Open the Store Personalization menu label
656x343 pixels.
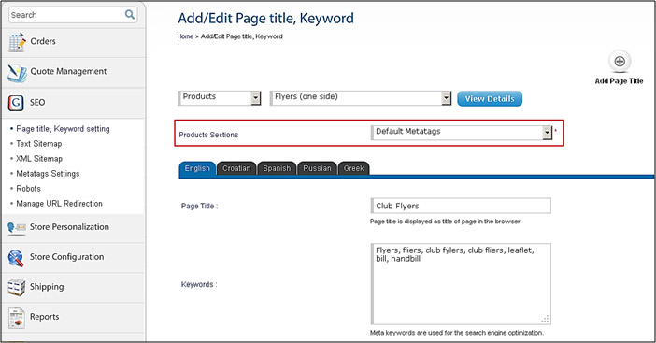[x=69, y=227]
